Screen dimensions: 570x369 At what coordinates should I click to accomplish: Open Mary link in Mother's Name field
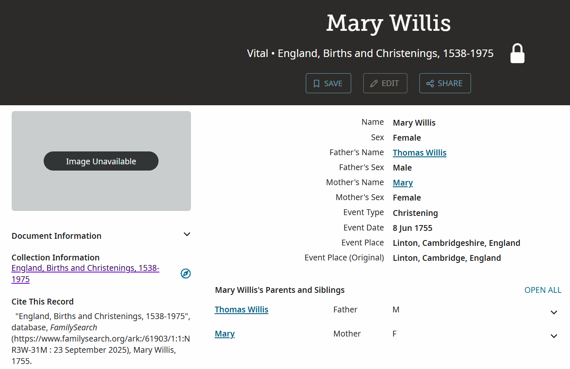click(403, 183)
